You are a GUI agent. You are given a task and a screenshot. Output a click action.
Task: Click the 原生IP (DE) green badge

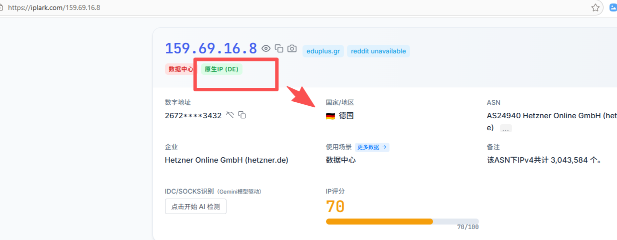[x=221, y=69]
